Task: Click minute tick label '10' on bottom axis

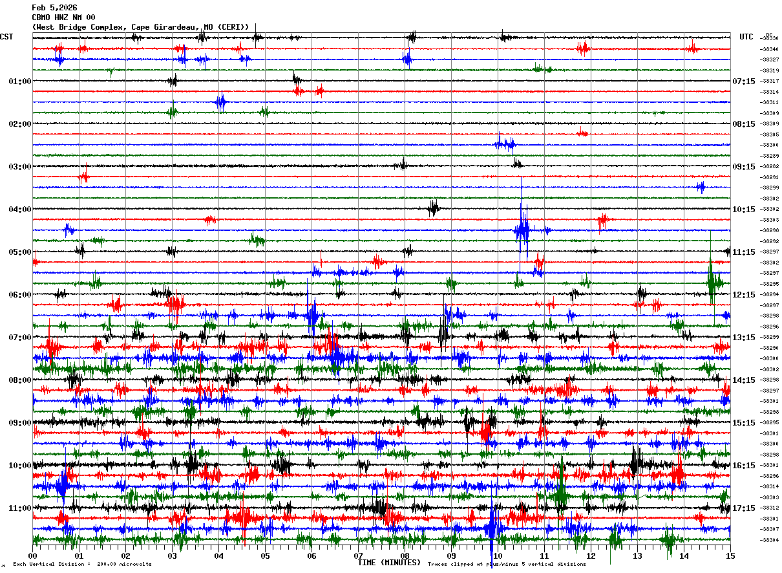Action: [x=498, y=556]
